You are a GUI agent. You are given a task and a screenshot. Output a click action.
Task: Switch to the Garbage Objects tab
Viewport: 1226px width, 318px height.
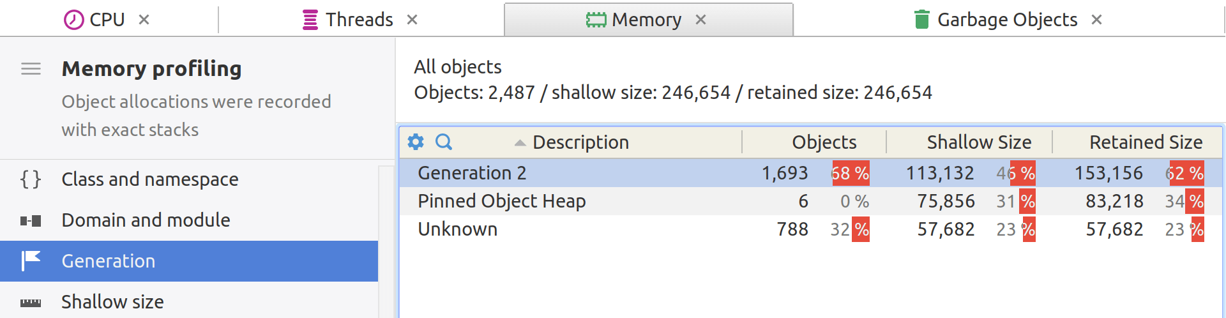(x=1008, y=20)
